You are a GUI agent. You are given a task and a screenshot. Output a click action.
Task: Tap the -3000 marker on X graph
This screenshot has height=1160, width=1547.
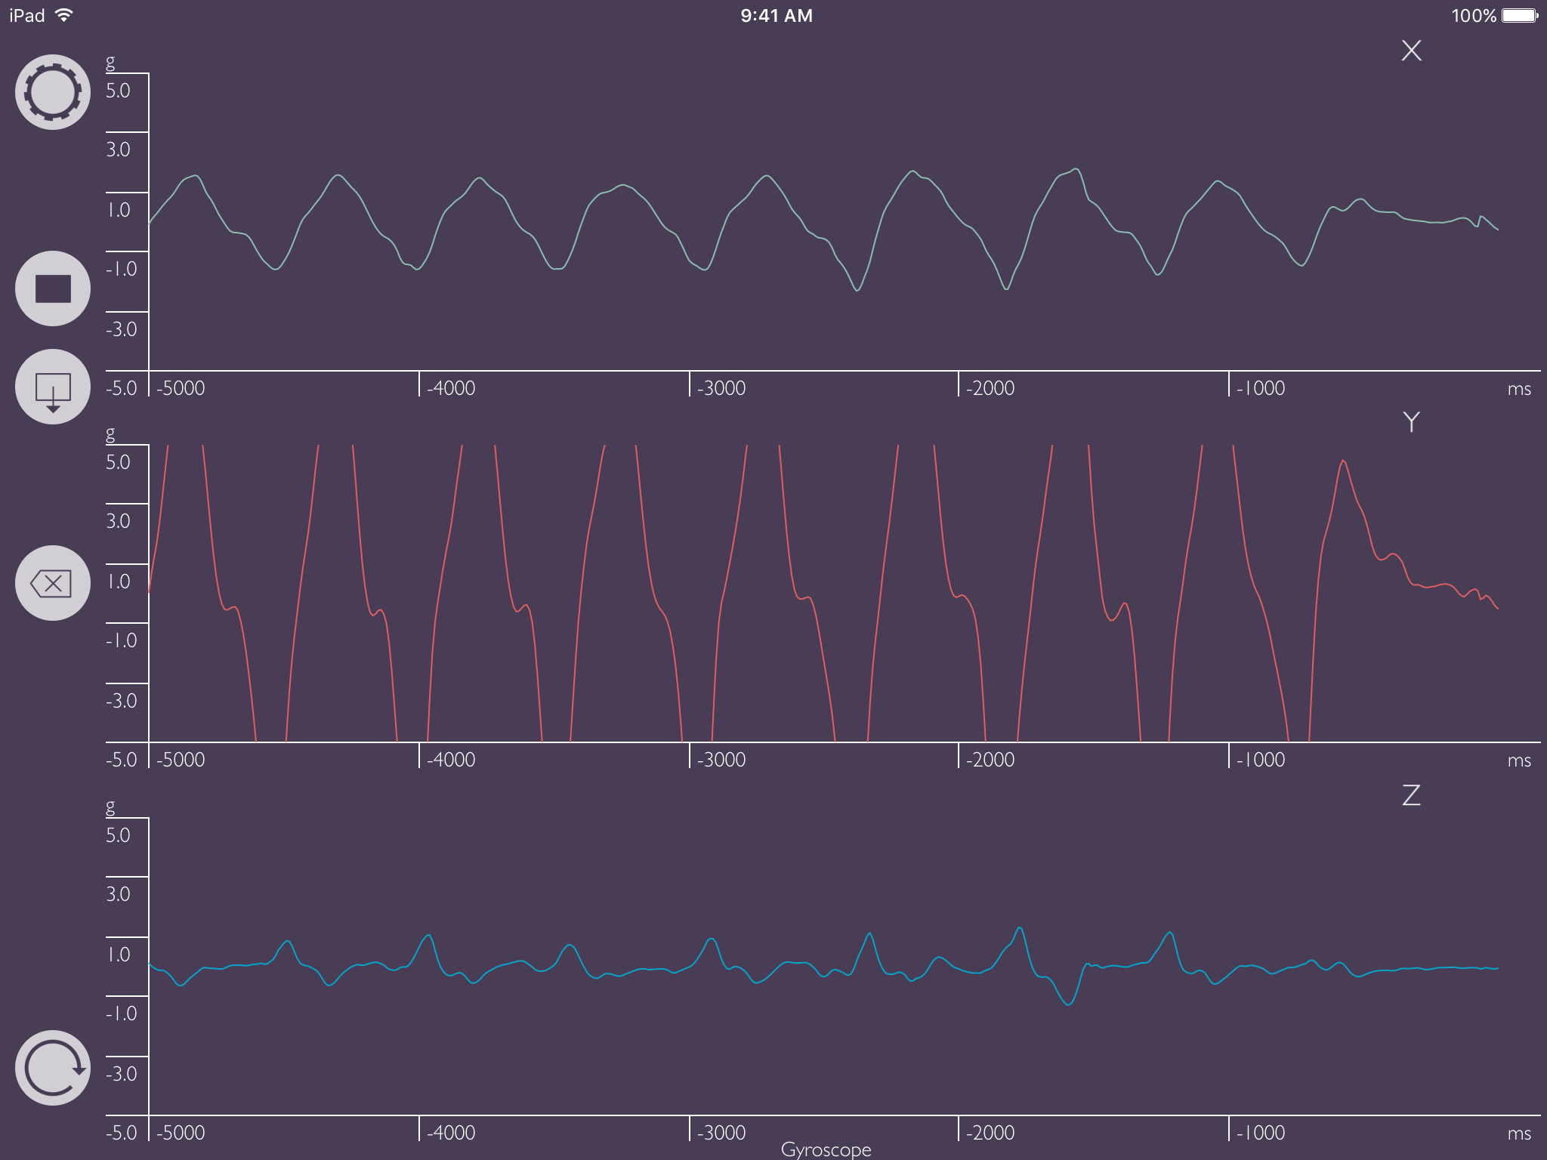tap(721, 388)
